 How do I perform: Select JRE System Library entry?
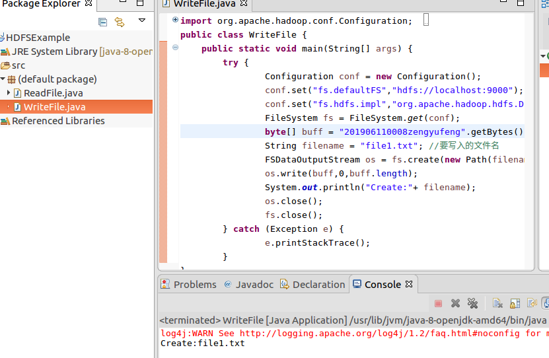coord(77,52)
